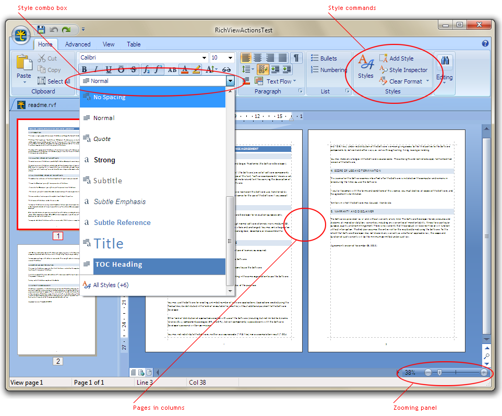The height and width of the screenshot is (416, 502).
Task: Toggle bold formatting
Action: (x=83, y=69)
